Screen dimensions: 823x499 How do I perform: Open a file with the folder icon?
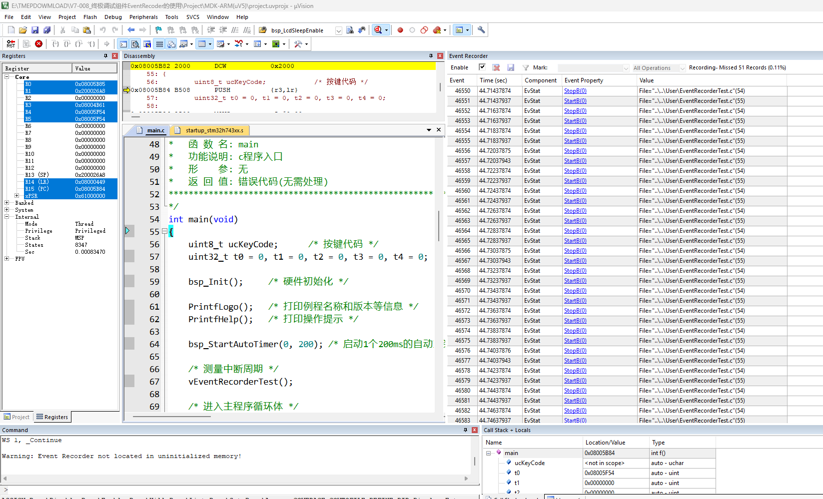point(23,30)
